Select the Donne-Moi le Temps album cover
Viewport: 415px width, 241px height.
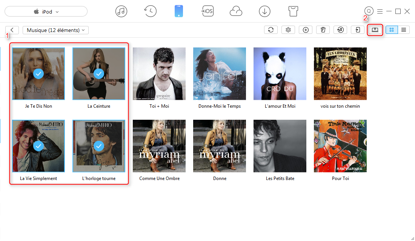(220, 74)
